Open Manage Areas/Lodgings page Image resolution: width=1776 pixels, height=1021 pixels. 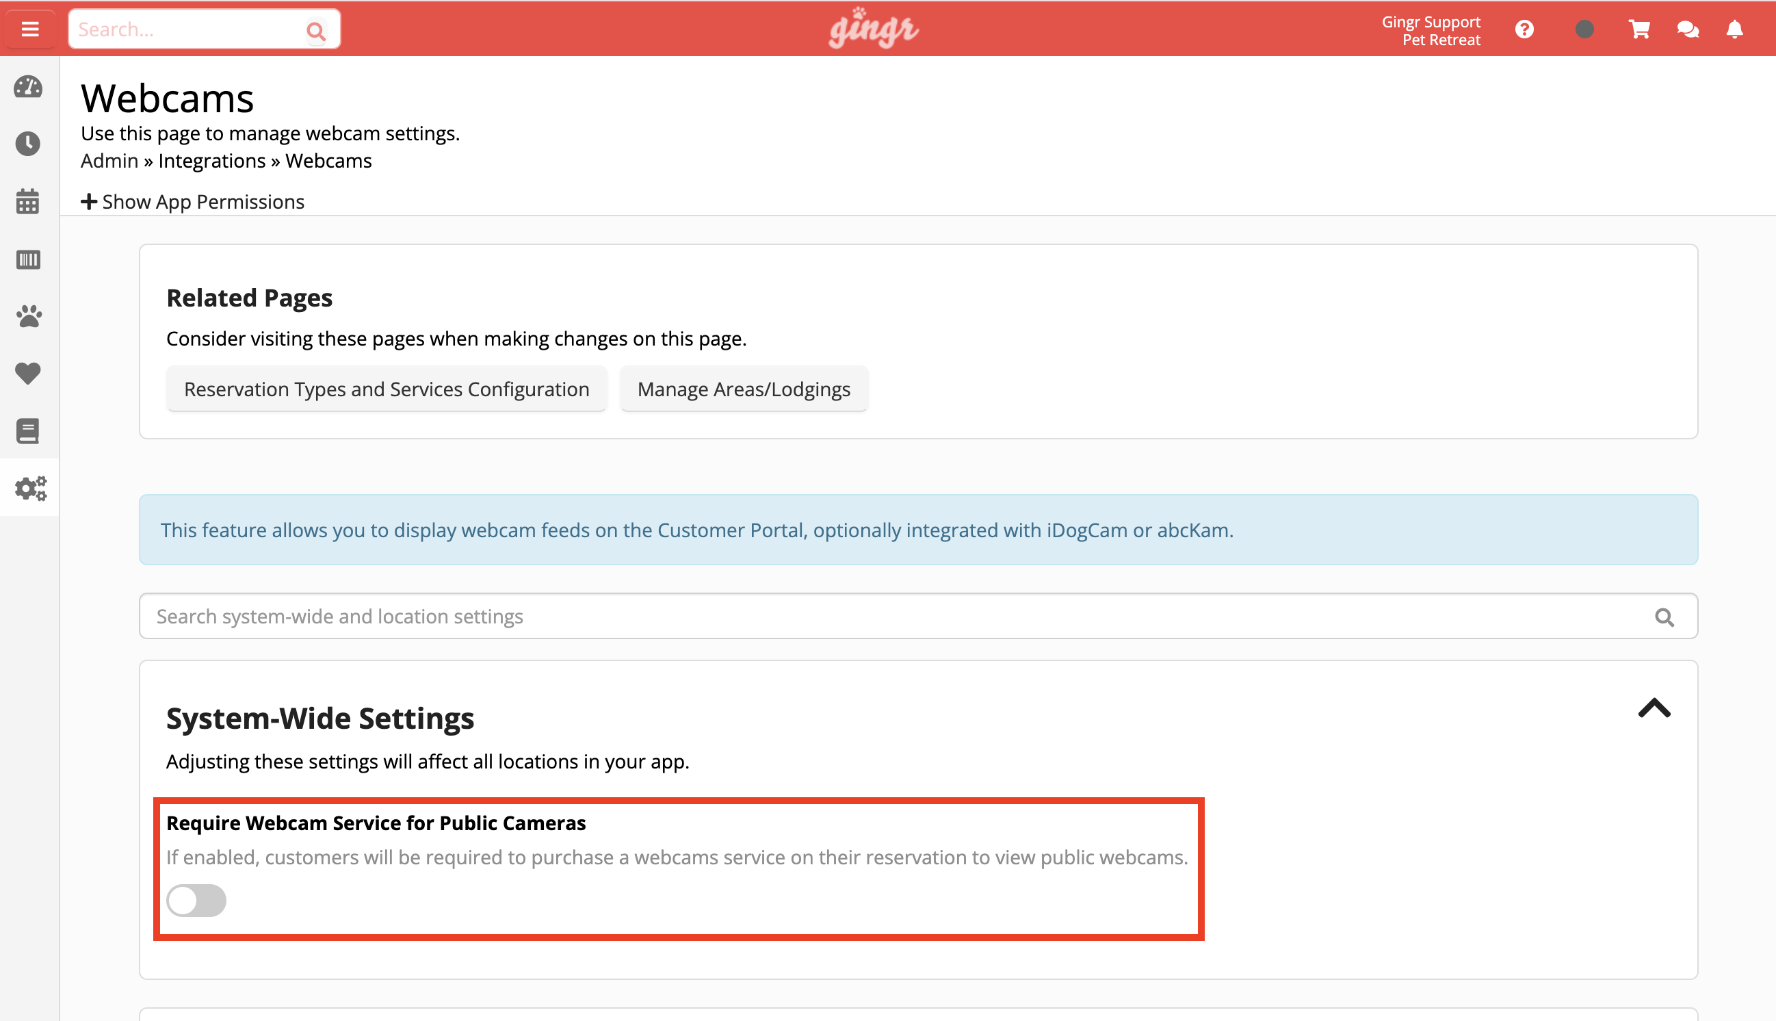(744, 389)
